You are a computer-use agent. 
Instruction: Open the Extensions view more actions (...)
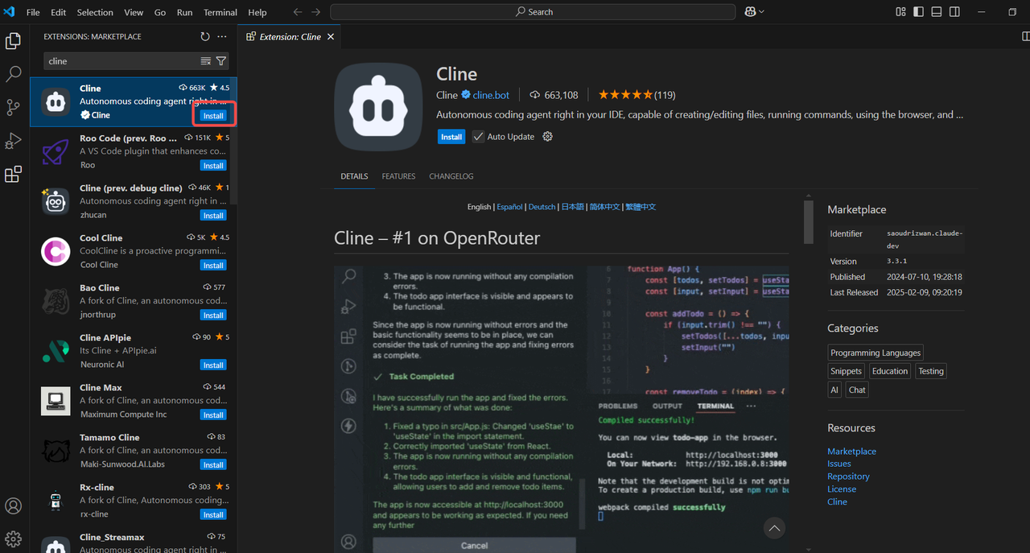(222, 36)
